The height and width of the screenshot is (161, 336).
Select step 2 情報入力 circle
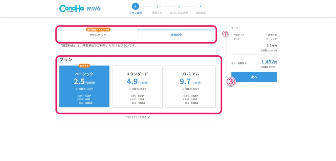coord(157,7)
